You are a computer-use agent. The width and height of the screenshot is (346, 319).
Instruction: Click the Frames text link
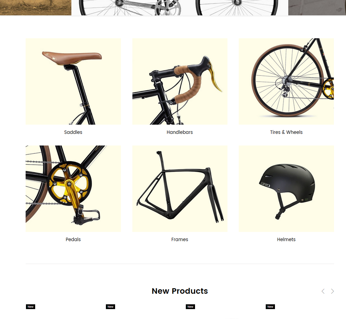point(180,239)
